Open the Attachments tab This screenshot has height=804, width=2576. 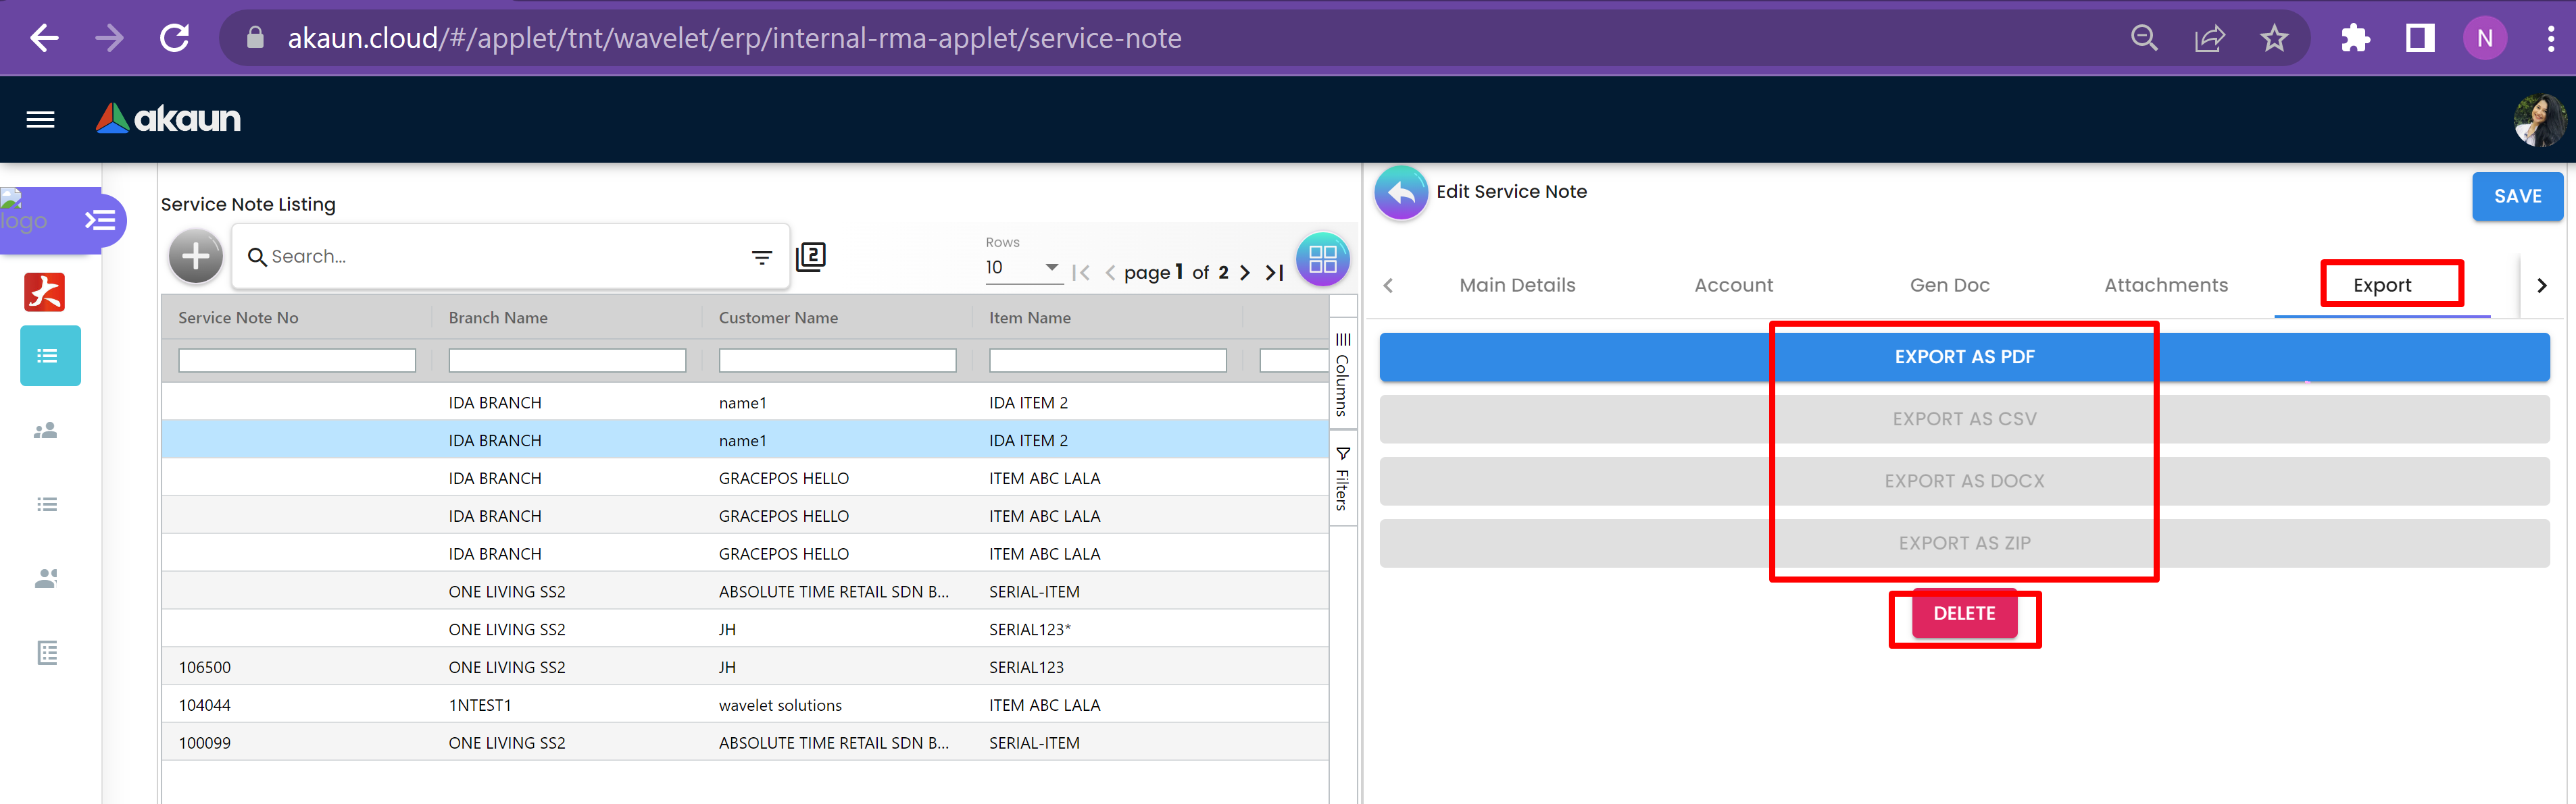pos(2165,286)
